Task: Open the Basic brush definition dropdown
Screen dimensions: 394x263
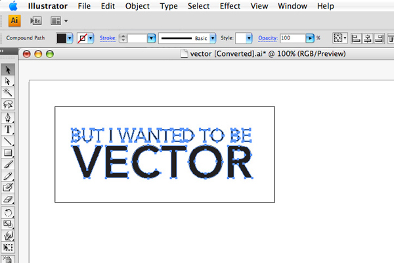Action: tap(213, 38)
